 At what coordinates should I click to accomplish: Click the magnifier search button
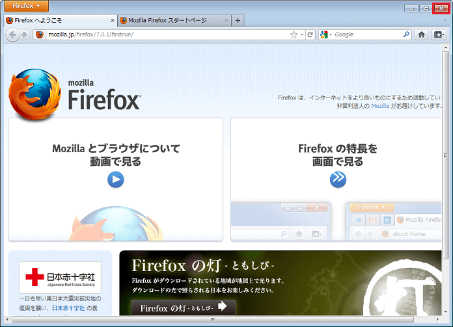[407, 34]
